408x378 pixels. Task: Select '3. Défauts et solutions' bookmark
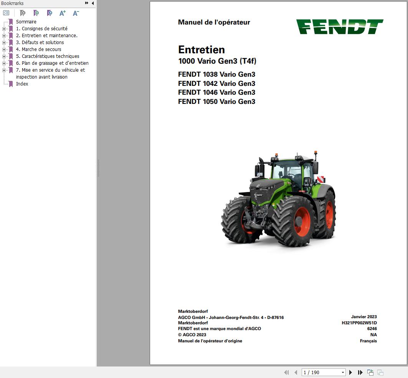point(40,43)
